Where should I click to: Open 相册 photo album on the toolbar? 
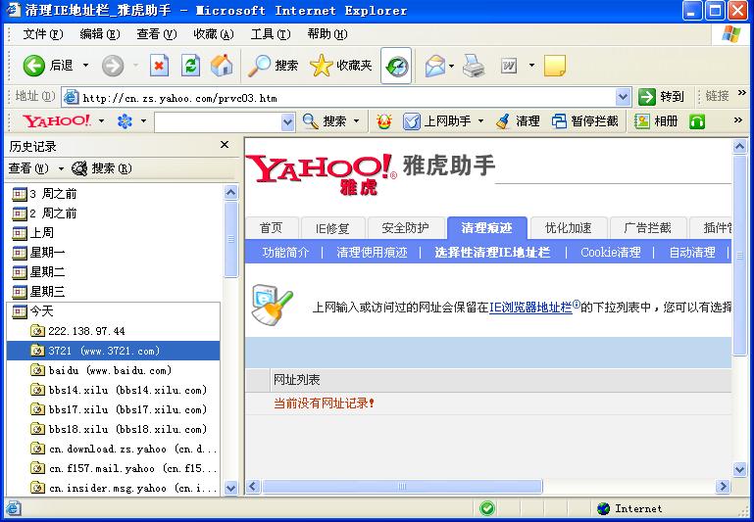pyautogui.click(x=655, y=121)
